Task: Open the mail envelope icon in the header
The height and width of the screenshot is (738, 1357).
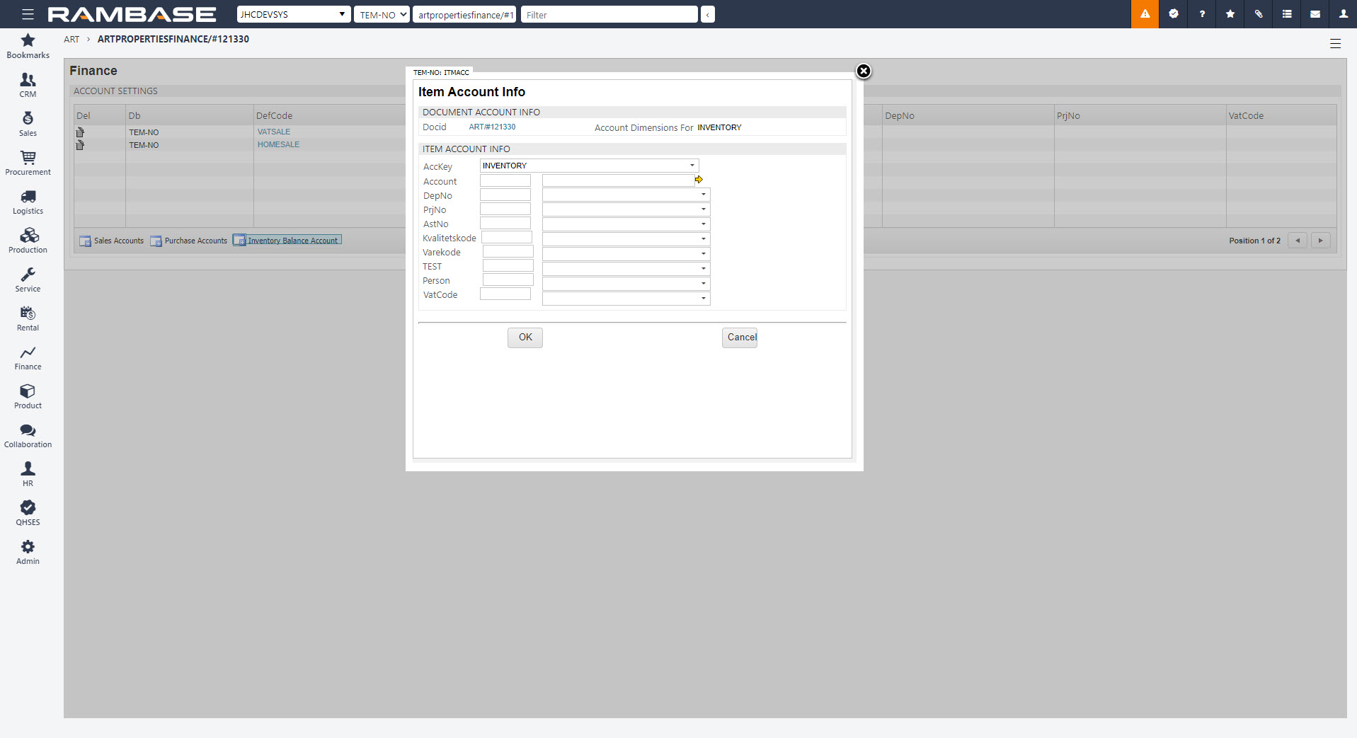Action: click(1315, 14)
